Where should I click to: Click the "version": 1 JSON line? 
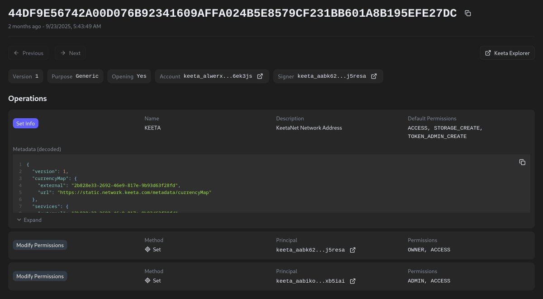point(50,171)
